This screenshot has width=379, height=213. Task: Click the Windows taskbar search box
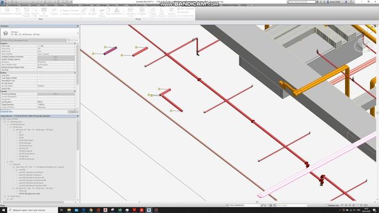tap(33, 210)
